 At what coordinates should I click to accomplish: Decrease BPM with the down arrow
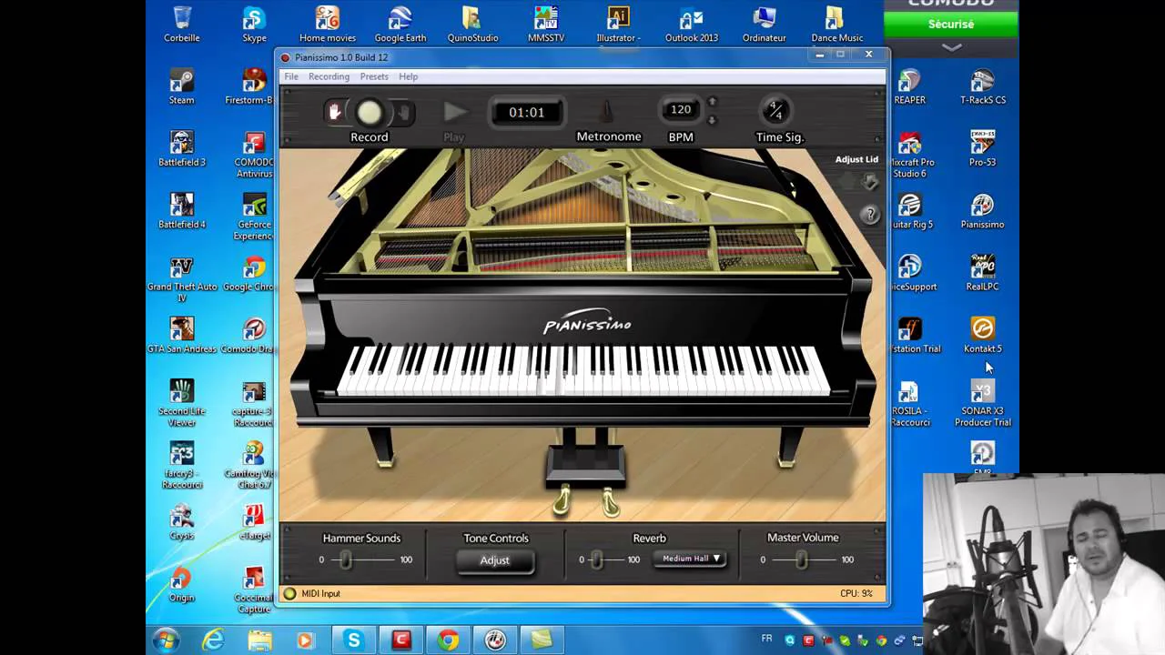712,120
